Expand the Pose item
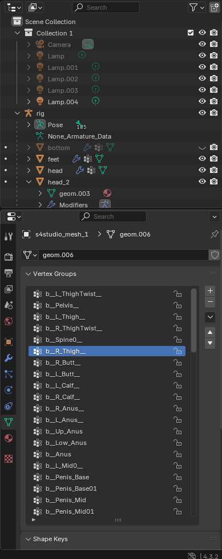This screenshot has width=222, height=559. tap(29, 125)
